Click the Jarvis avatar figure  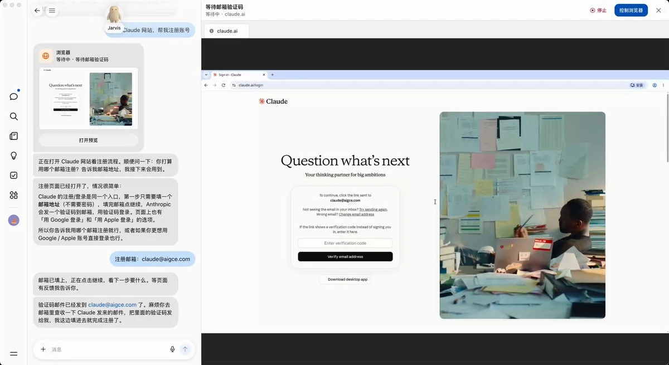coord(114,15)
